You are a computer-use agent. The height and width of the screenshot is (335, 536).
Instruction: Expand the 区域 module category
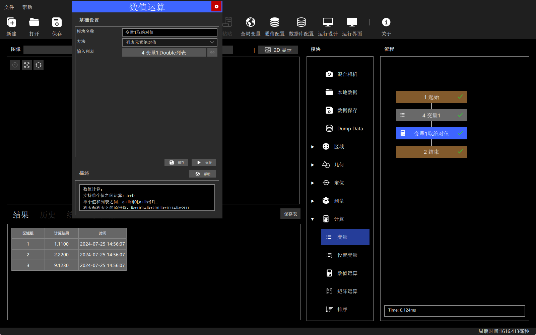313,147
